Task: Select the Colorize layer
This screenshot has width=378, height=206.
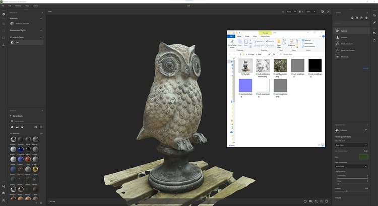Action: click(352, 31)
